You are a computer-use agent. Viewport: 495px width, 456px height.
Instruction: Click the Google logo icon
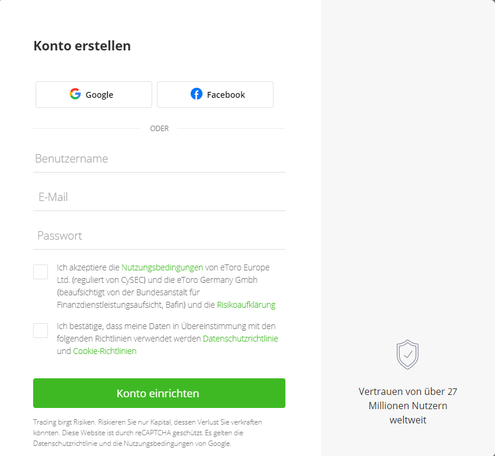point(75,94)
